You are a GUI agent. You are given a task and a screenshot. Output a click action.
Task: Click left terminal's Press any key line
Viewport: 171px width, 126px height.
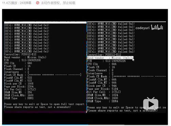pyautogui.click(x=44, y=104)
